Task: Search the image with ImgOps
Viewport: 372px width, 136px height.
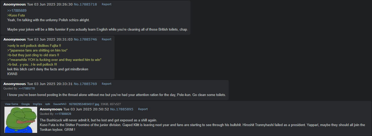Action: pos(37,104)
